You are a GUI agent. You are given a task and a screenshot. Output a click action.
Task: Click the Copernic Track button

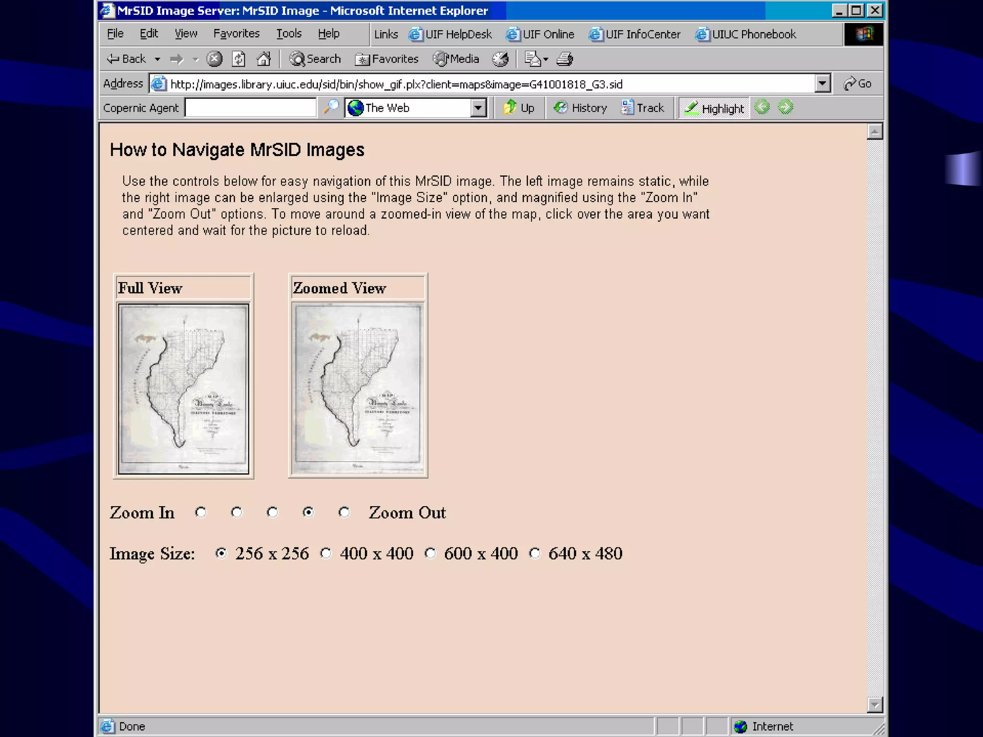[642, 108]
